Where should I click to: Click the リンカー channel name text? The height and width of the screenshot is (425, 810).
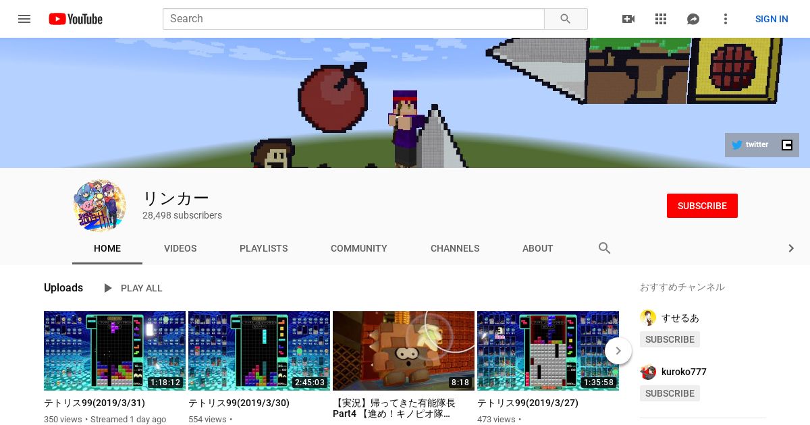tap(175, 198)
